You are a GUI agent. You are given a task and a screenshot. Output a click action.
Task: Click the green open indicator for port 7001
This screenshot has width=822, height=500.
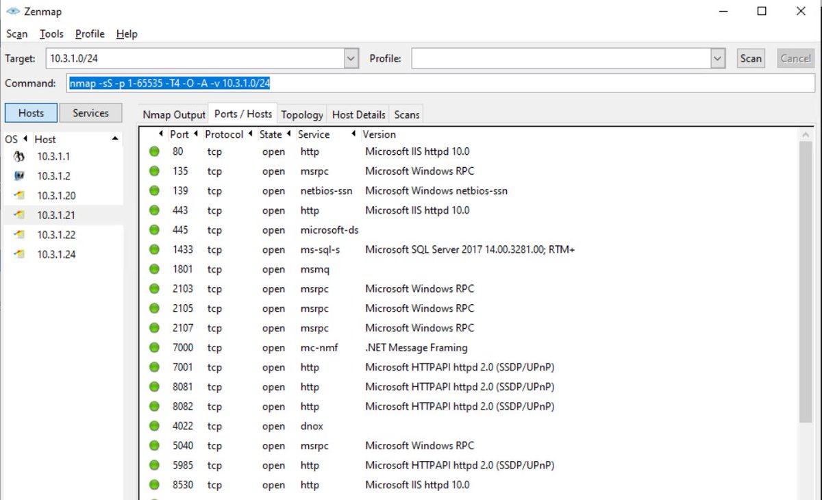tap(155, 367)
